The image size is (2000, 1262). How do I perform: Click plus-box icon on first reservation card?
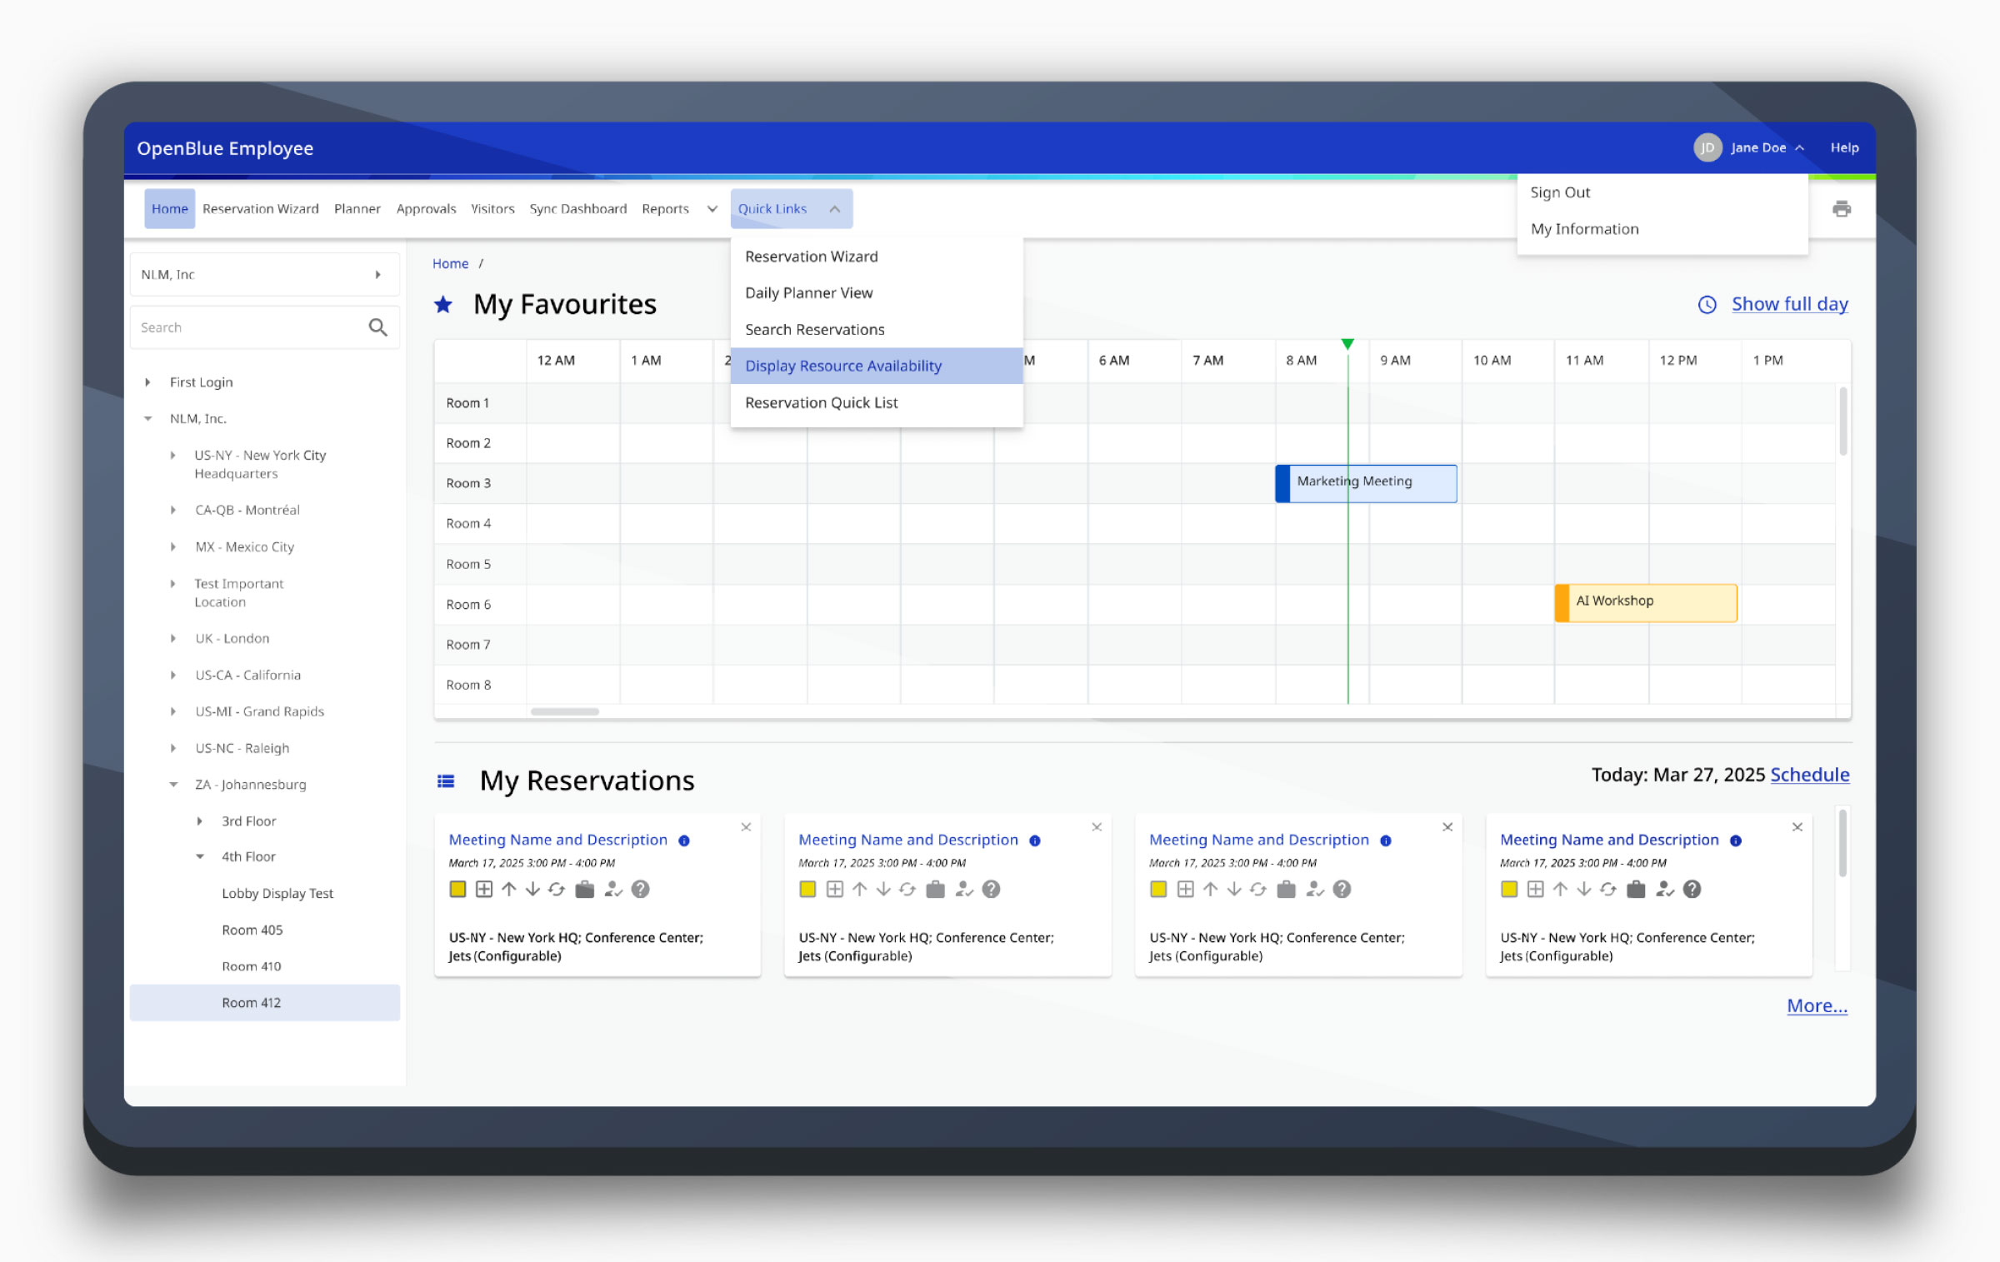(x=484, y=890)
